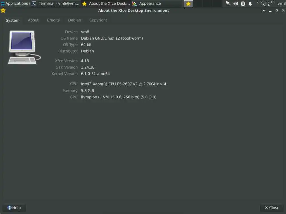The image size is (286, 214).
Task: Open the Credits tab
Action: 53,20
